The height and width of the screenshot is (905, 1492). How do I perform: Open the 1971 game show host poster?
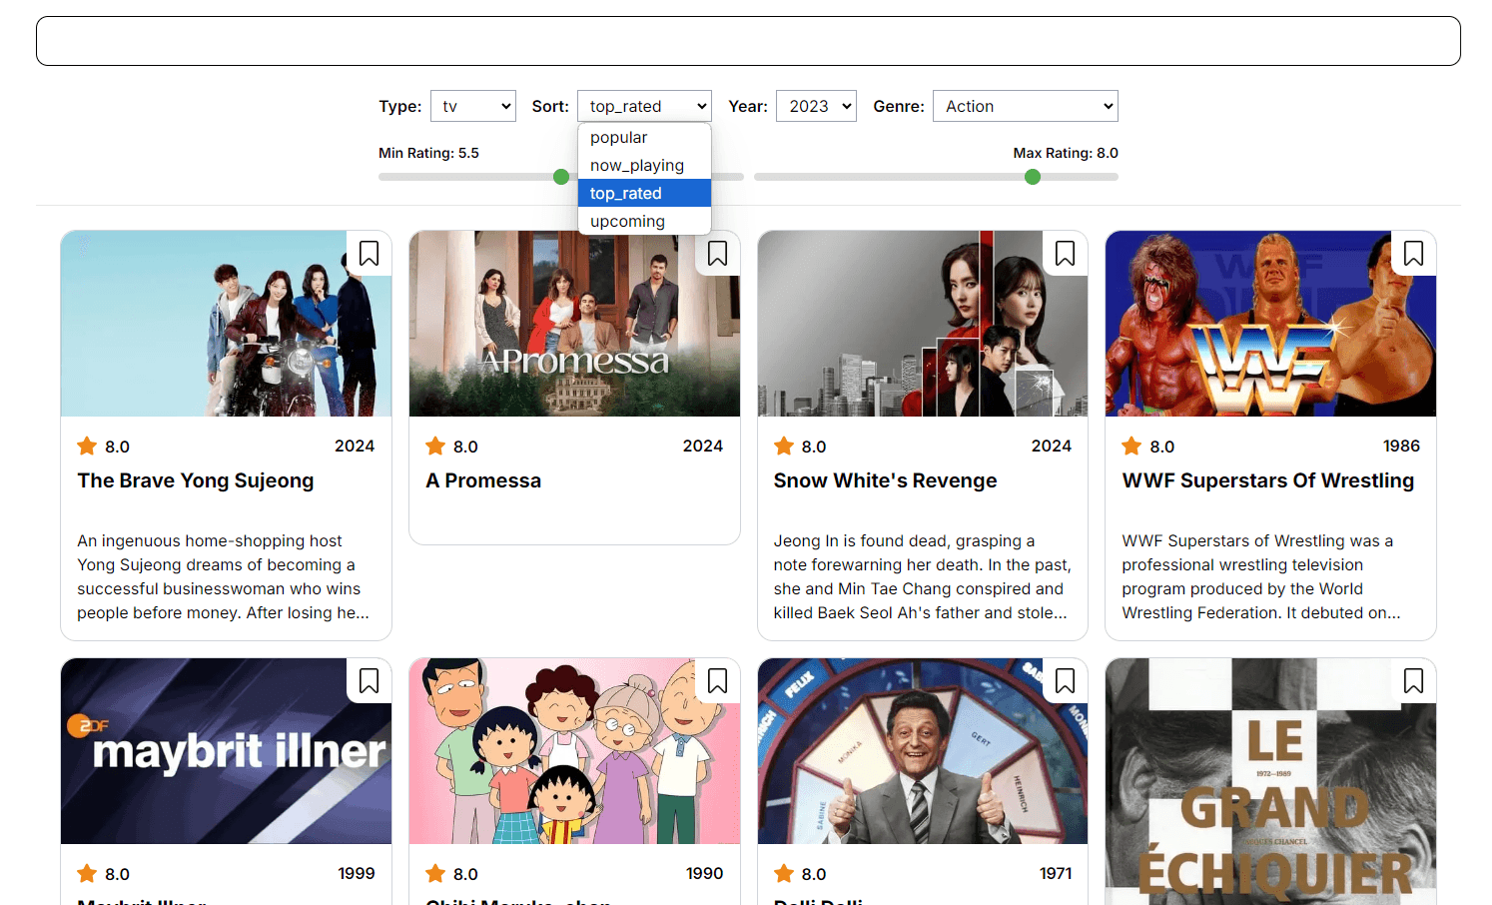922,751
